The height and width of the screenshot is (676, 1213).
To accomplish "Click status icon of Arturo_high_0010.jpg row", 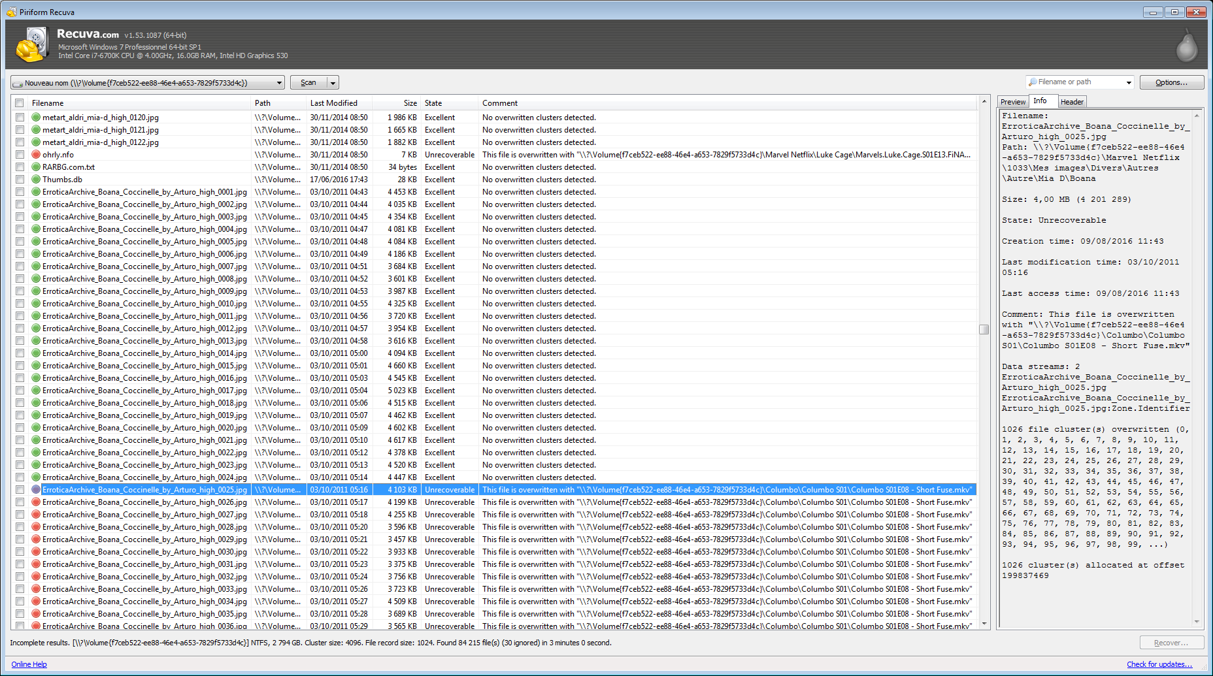I will pos(36,304).
